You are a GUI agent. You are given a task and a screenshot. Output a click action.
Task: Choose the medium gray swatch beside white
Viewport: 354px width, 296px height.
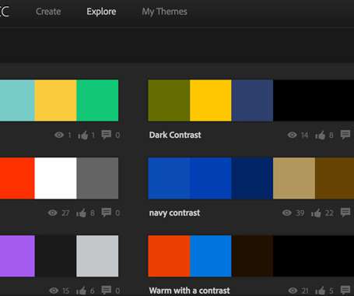pos(97,178)
